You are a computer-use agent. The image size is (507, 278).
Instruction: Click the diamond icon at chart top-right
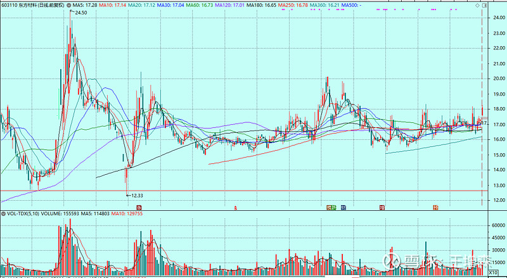click(478, 6)
